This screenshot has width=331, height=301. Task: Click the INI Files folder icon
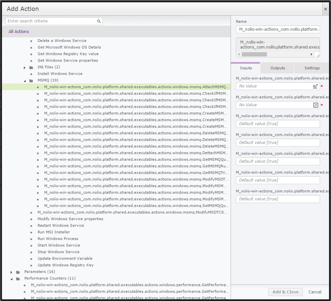tap(31, 68)
